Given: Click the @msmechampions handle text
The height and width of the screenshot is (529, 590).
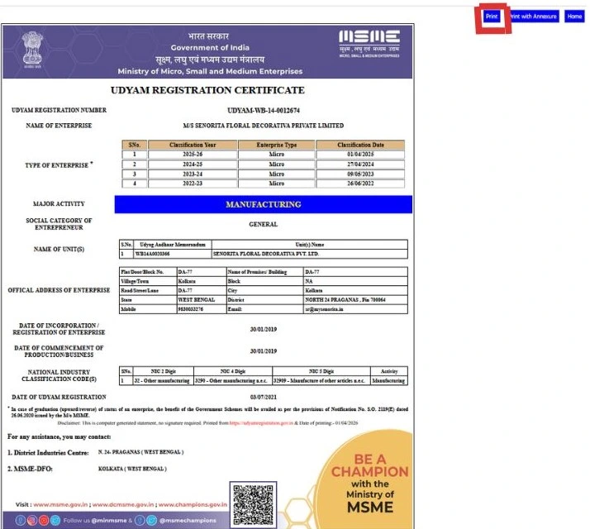Looking at the screenshot, I should (188, 521).
